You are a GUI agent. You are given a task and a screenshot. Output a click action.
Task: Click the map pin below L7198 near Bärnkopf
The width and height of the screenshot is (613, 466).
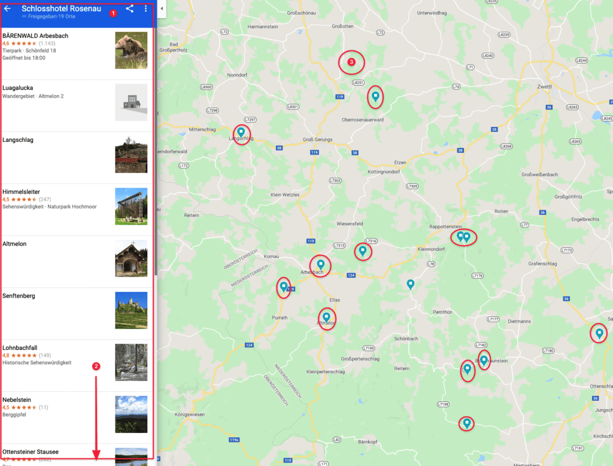[466, 423]
